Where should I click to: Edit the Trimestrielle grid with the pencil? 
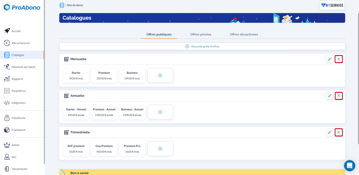coord(330,132)
